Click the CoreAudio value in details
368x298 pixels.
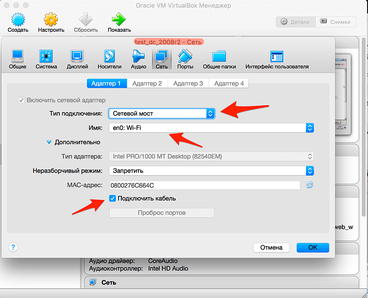pos(163,261)
